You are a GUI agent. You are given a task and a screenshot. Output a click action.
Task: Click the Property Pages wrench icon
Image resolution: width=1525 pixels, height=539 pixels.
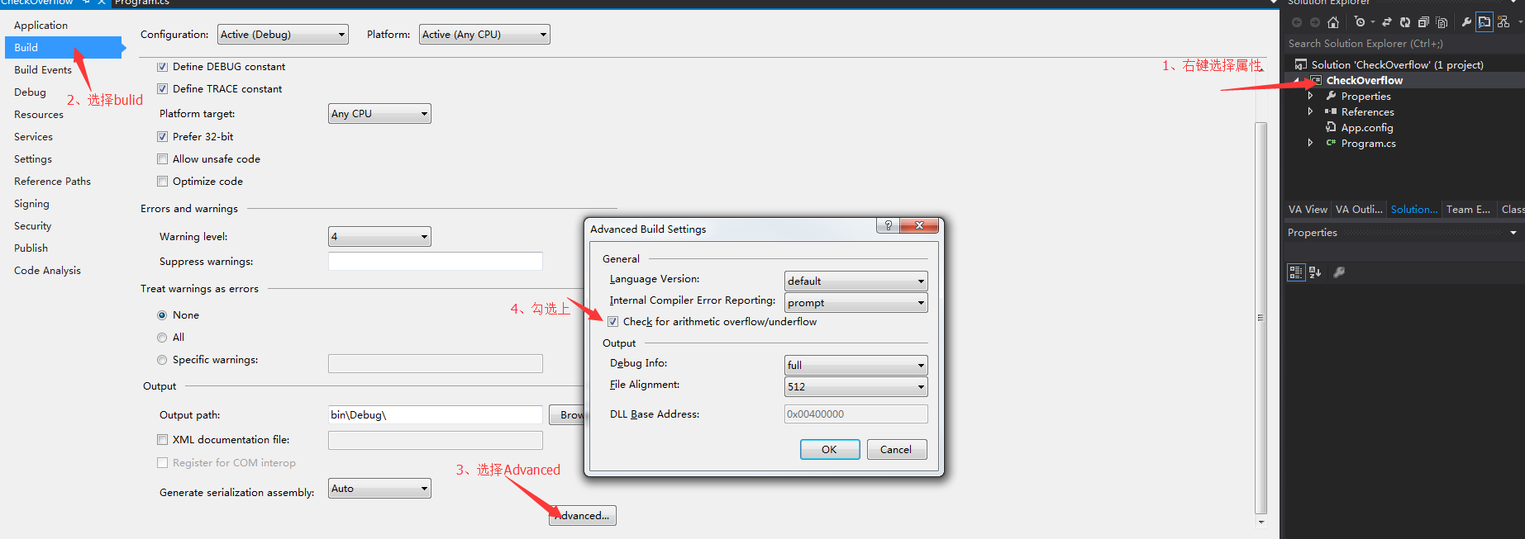click(x=1339, y=272)
